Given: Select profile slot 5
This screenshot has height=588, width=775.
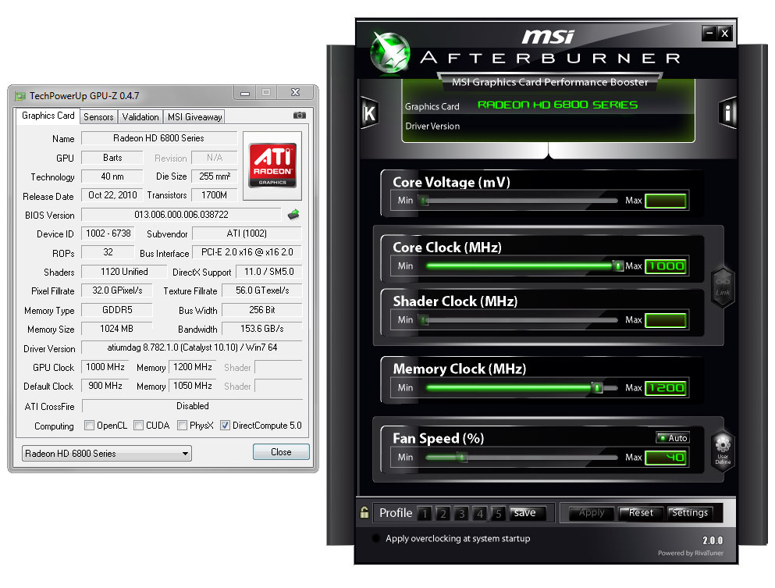Looking at the screenshot, I should click(498, 513).
